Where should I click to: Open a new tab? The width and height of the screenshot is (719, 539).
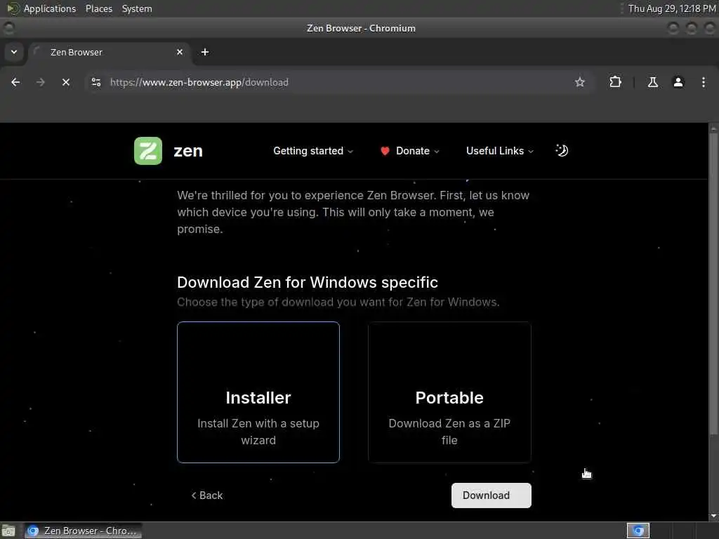205,52
